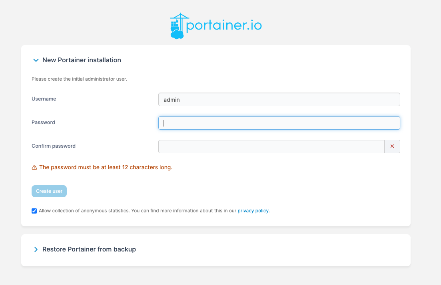Click into the Password input field

pyautogui.click(x=279, y=123)
